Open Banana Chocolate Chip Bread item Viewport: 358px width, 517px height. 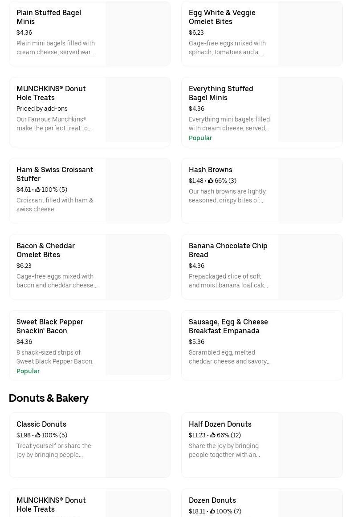(x=228, y=250)
